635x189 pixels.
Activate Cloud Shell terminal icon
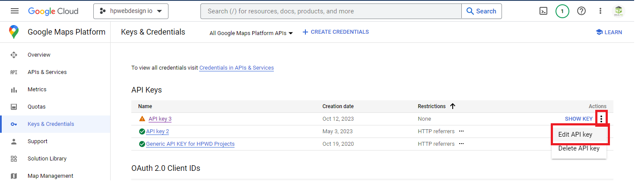pos(543,11)
